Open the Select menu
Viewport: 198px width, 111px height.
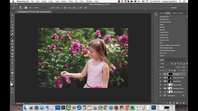pyautogui.click(x=64, y=1)
